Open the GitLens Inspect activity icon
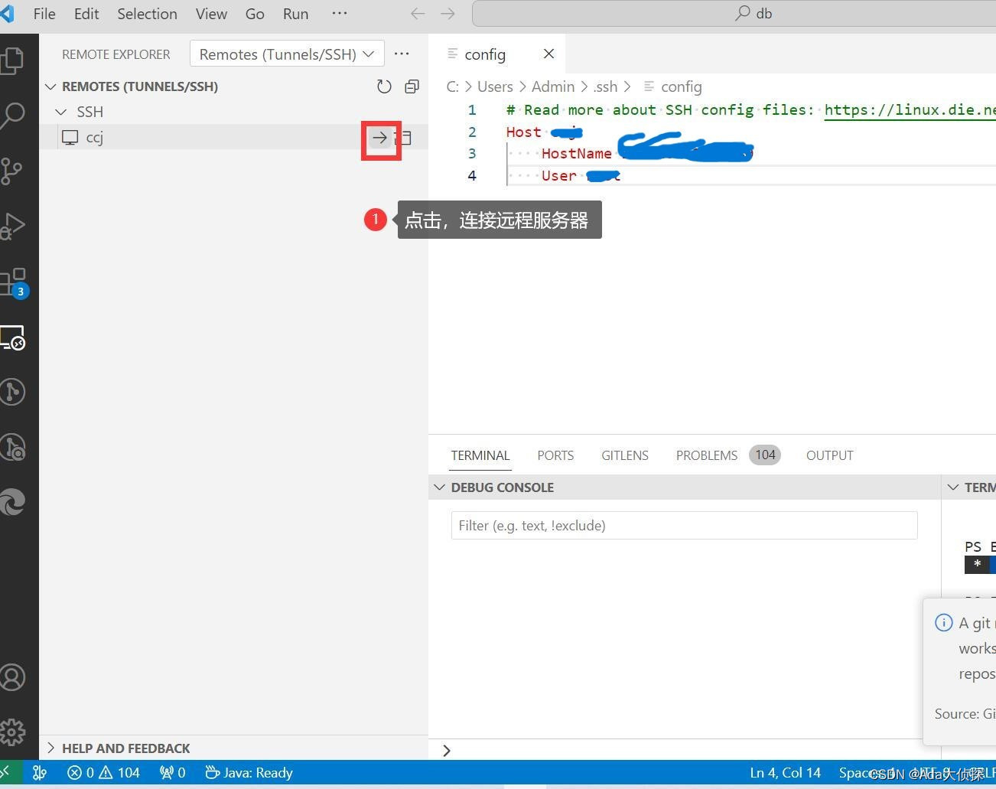The image size is (996, 789). click(12, 447)
